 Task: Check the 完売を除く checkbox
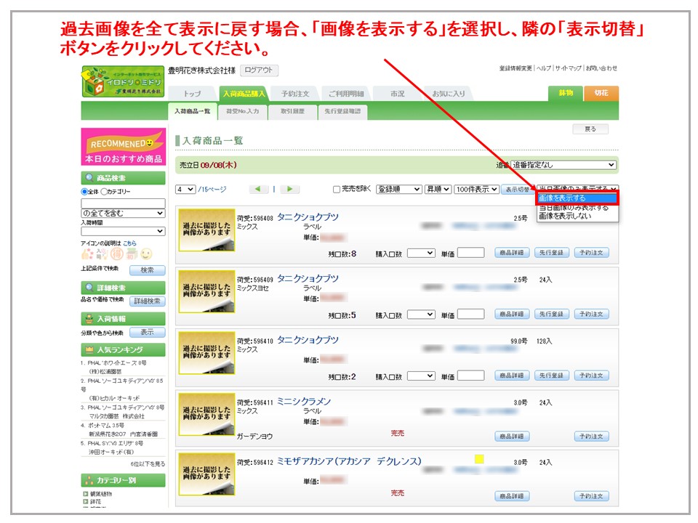(x=336, y=190)
